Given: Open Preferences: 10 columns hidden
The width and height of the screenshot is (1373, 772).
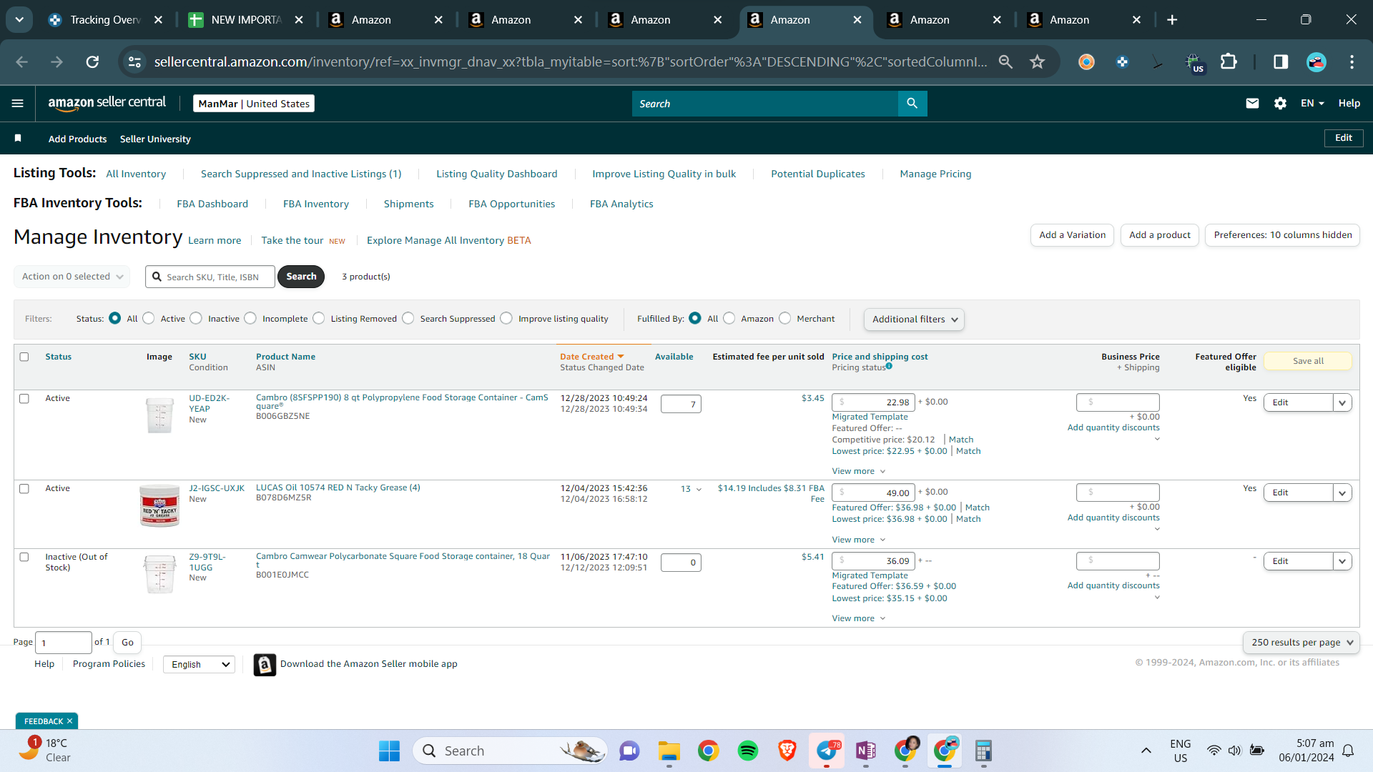Looking at the screenshot, I should (x=1282, y=235).
